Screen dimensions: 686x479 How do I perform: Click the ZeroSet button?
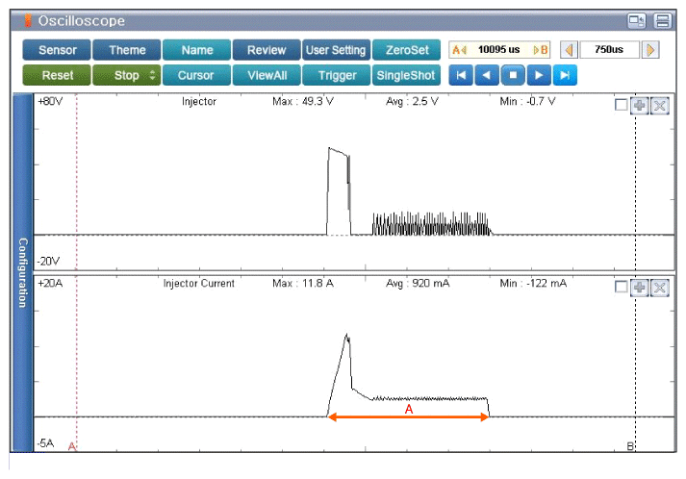click(405, 50)
